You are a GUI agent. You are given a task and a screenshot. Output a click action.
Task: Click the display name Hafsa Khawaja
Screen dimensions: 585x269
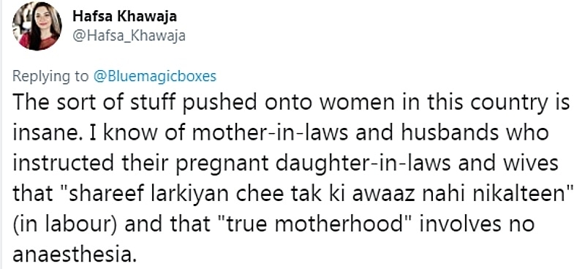124,16
